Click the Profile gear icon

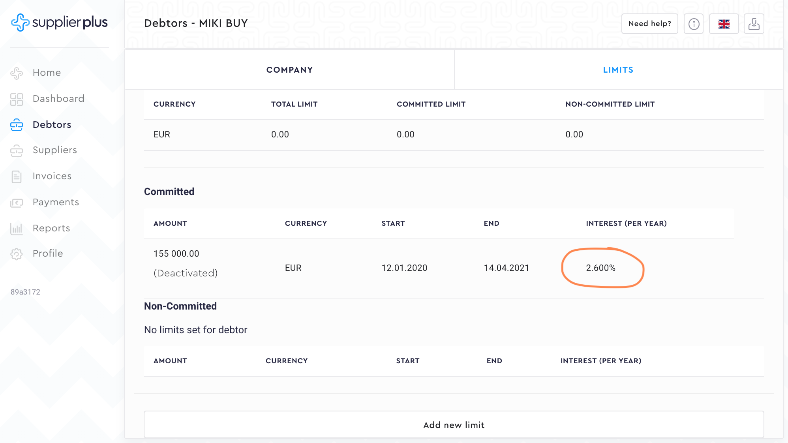coord(17,254)
